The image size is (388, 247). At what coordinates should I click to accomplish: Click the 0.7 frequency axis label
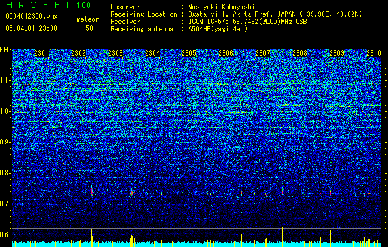(x=6, y=204)
